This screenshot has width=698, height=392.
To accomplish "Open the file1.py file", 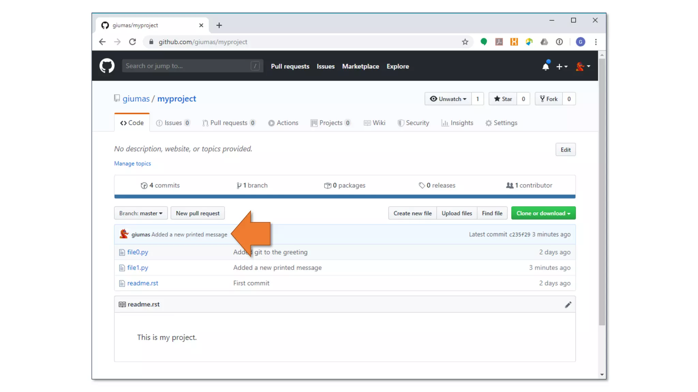I will point(137,268).
